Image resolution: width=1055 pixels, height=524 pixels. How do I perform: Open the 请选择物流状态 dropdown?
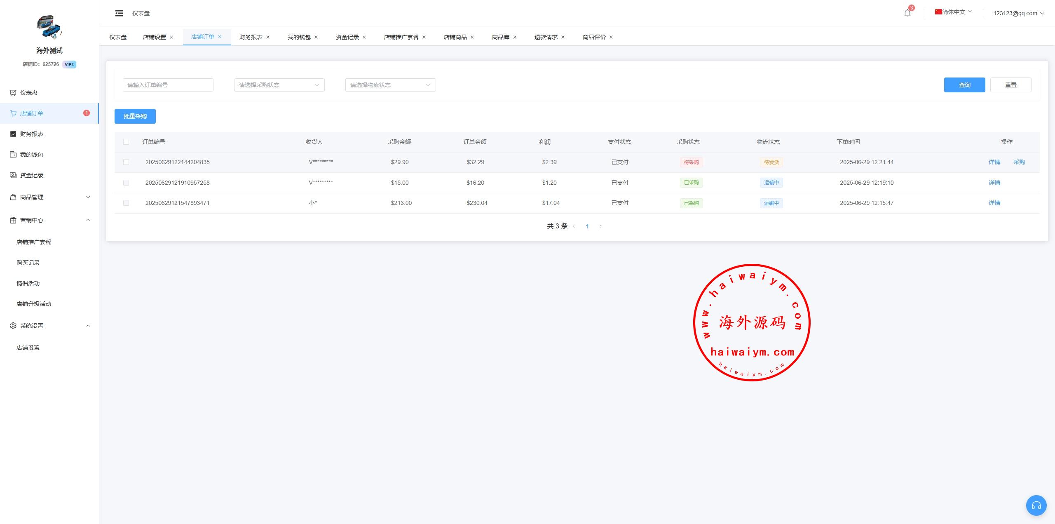(390, 85)
